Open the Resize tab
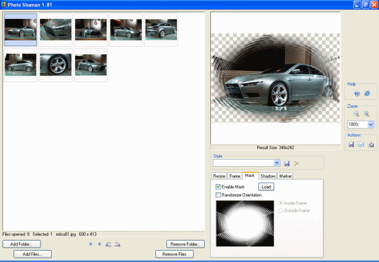This screenshot has height=262, width=379. (x=219, y=176)
